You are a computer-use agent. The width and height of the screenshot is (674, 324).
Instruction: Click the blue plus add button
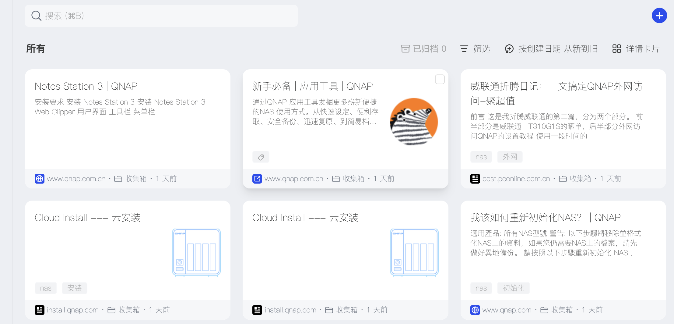pyautogui.click(x=659, y=16)
